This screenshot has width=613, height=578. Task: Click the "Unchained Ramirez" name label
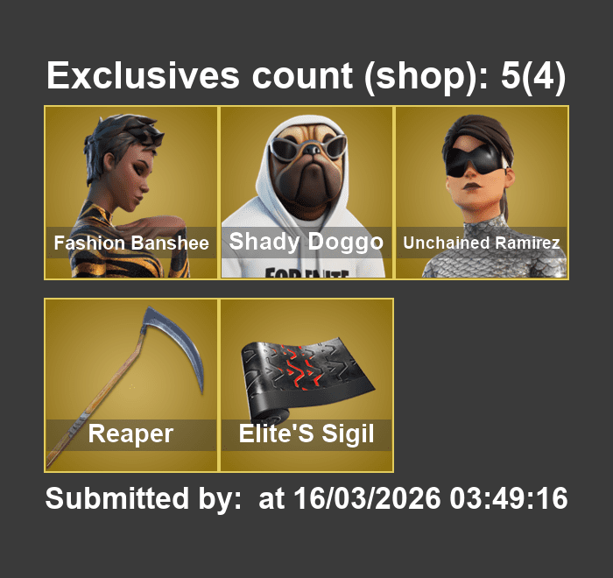pyautogui.click(x=482, y=243)
